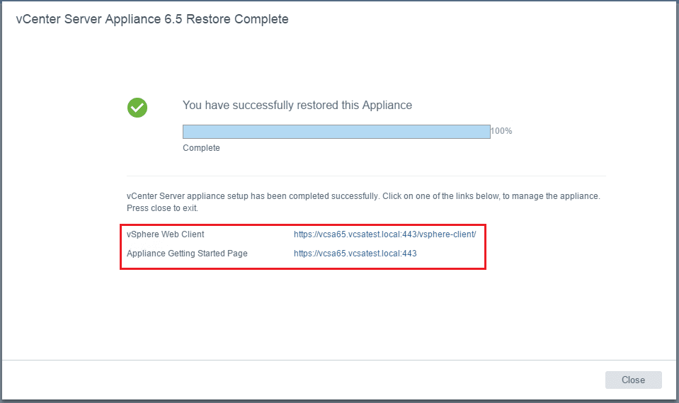Click the Restore Complete dialog title

[152, 20]
